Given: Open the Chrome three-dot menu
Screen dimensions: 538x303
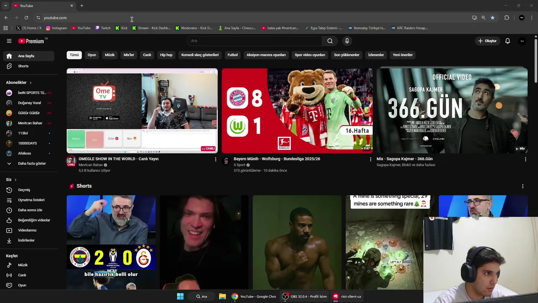Looking at the screenshot, I should [x=532, y=18].
